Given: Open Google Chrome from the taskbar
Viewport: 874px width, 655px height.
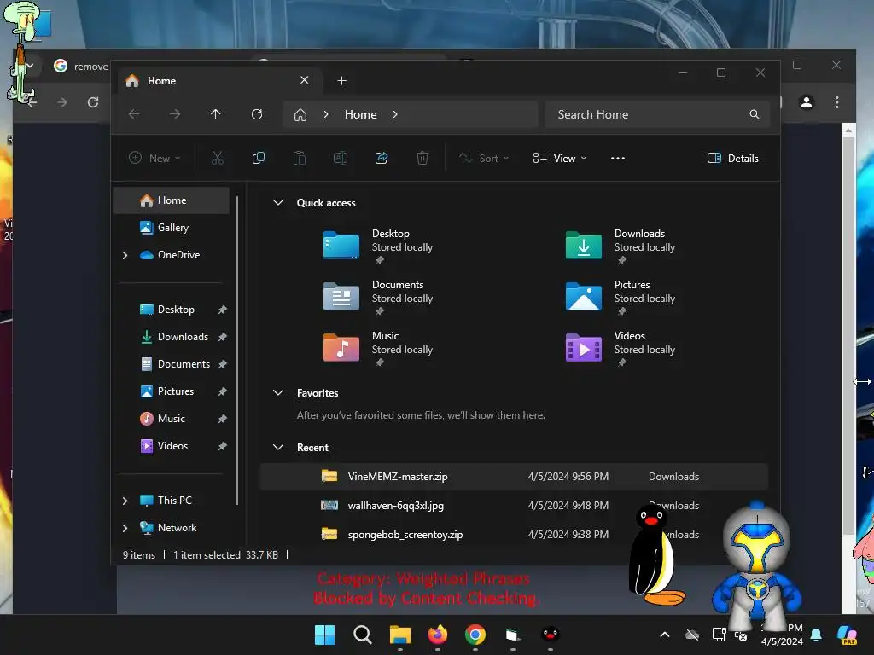Looking at the screenshot, I should pos(475,635).
